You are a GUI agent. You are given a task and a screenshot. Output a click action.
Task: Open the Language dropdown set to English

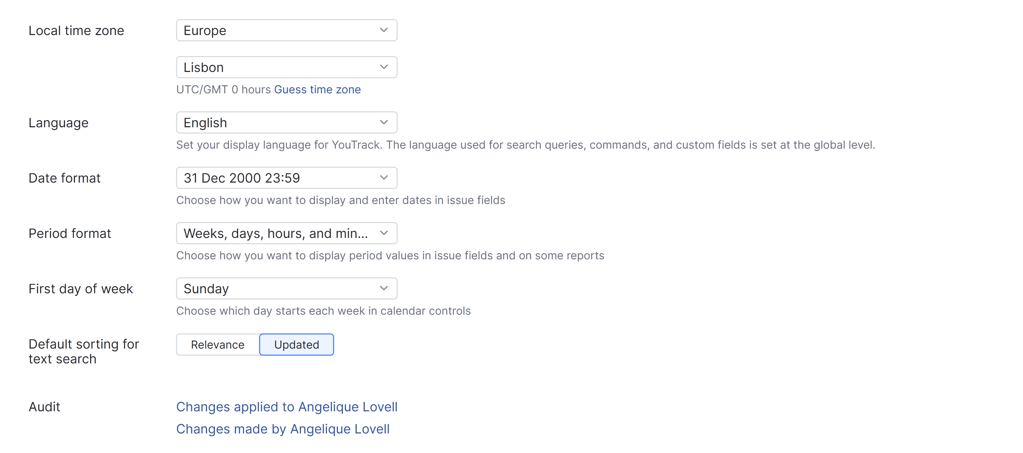pos(286,122)
